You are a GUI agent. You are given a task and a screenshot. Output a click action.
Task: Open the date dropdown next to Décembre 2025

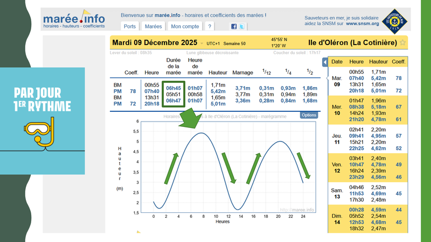201,43
